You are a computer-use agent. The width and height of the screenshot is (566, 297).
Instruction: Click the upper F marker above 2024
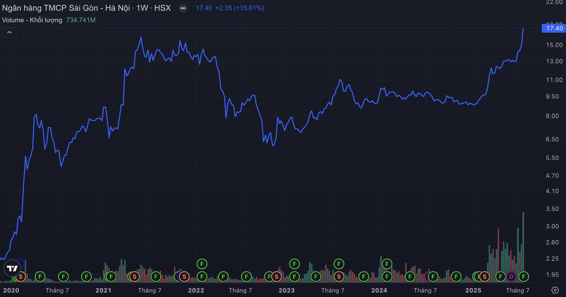pos(387,264)
